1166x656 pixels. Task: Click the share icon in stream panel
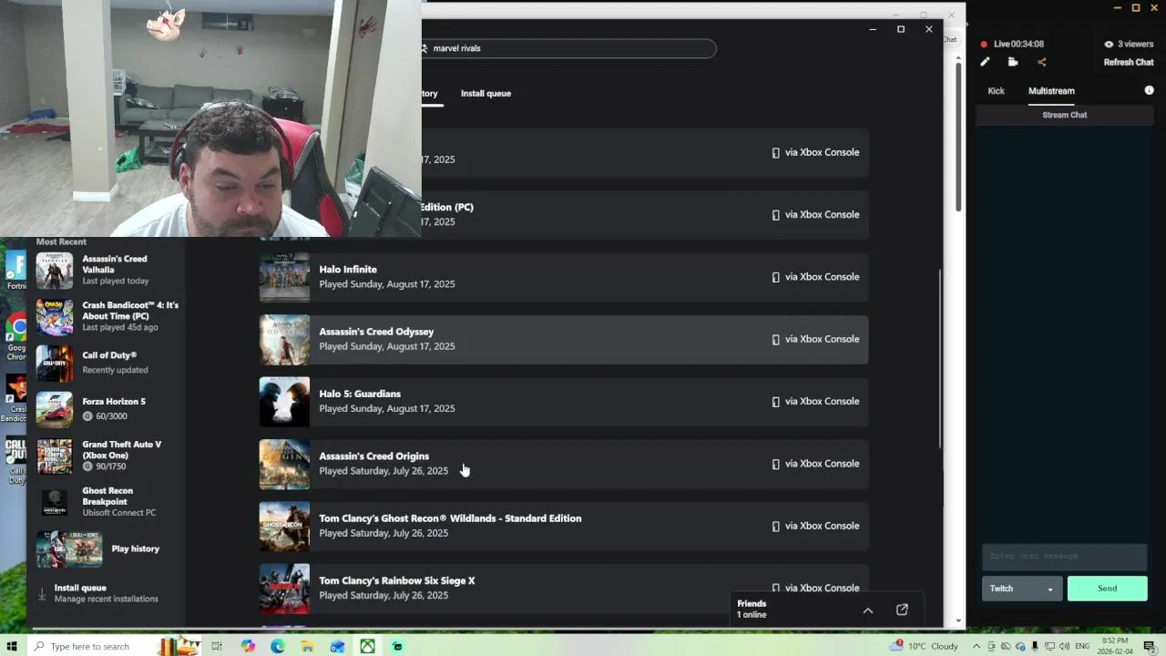[1042, 62]
